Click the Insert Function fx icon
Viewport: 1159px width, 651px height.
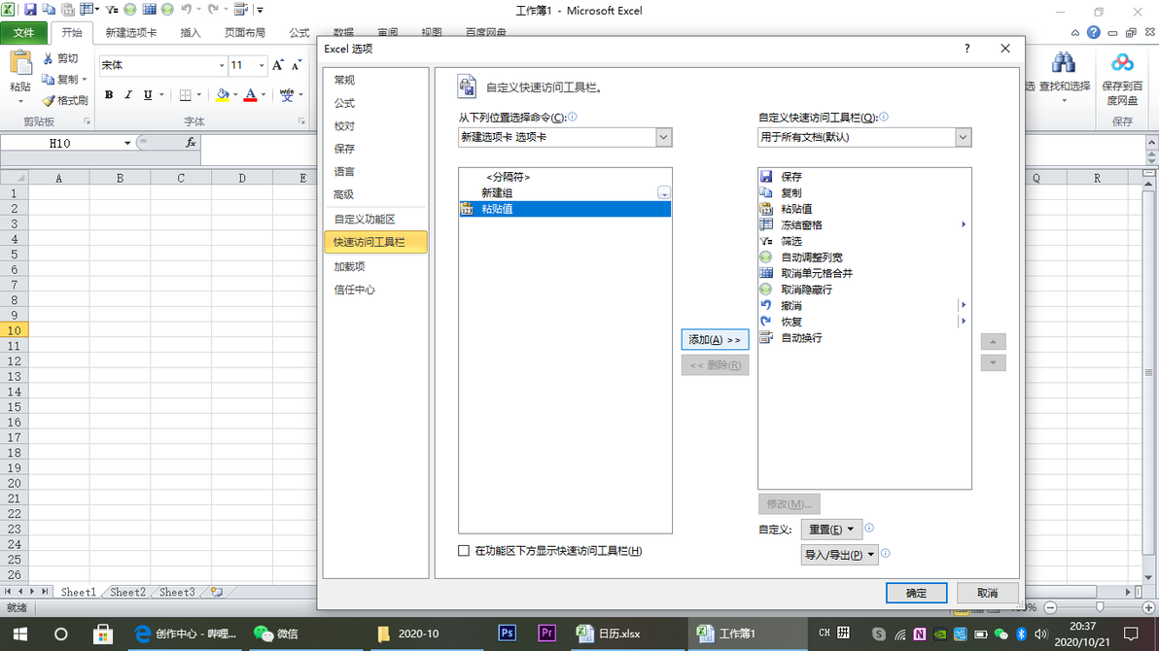coord(191,143)
